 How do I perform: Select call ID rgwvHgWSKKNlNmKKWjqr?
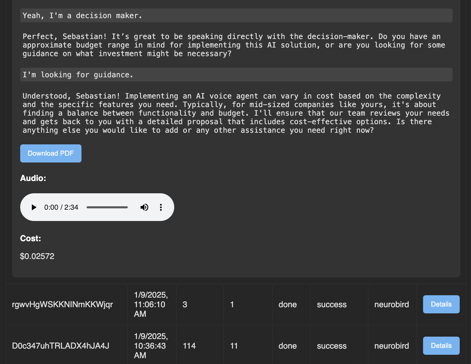point(62,304)
